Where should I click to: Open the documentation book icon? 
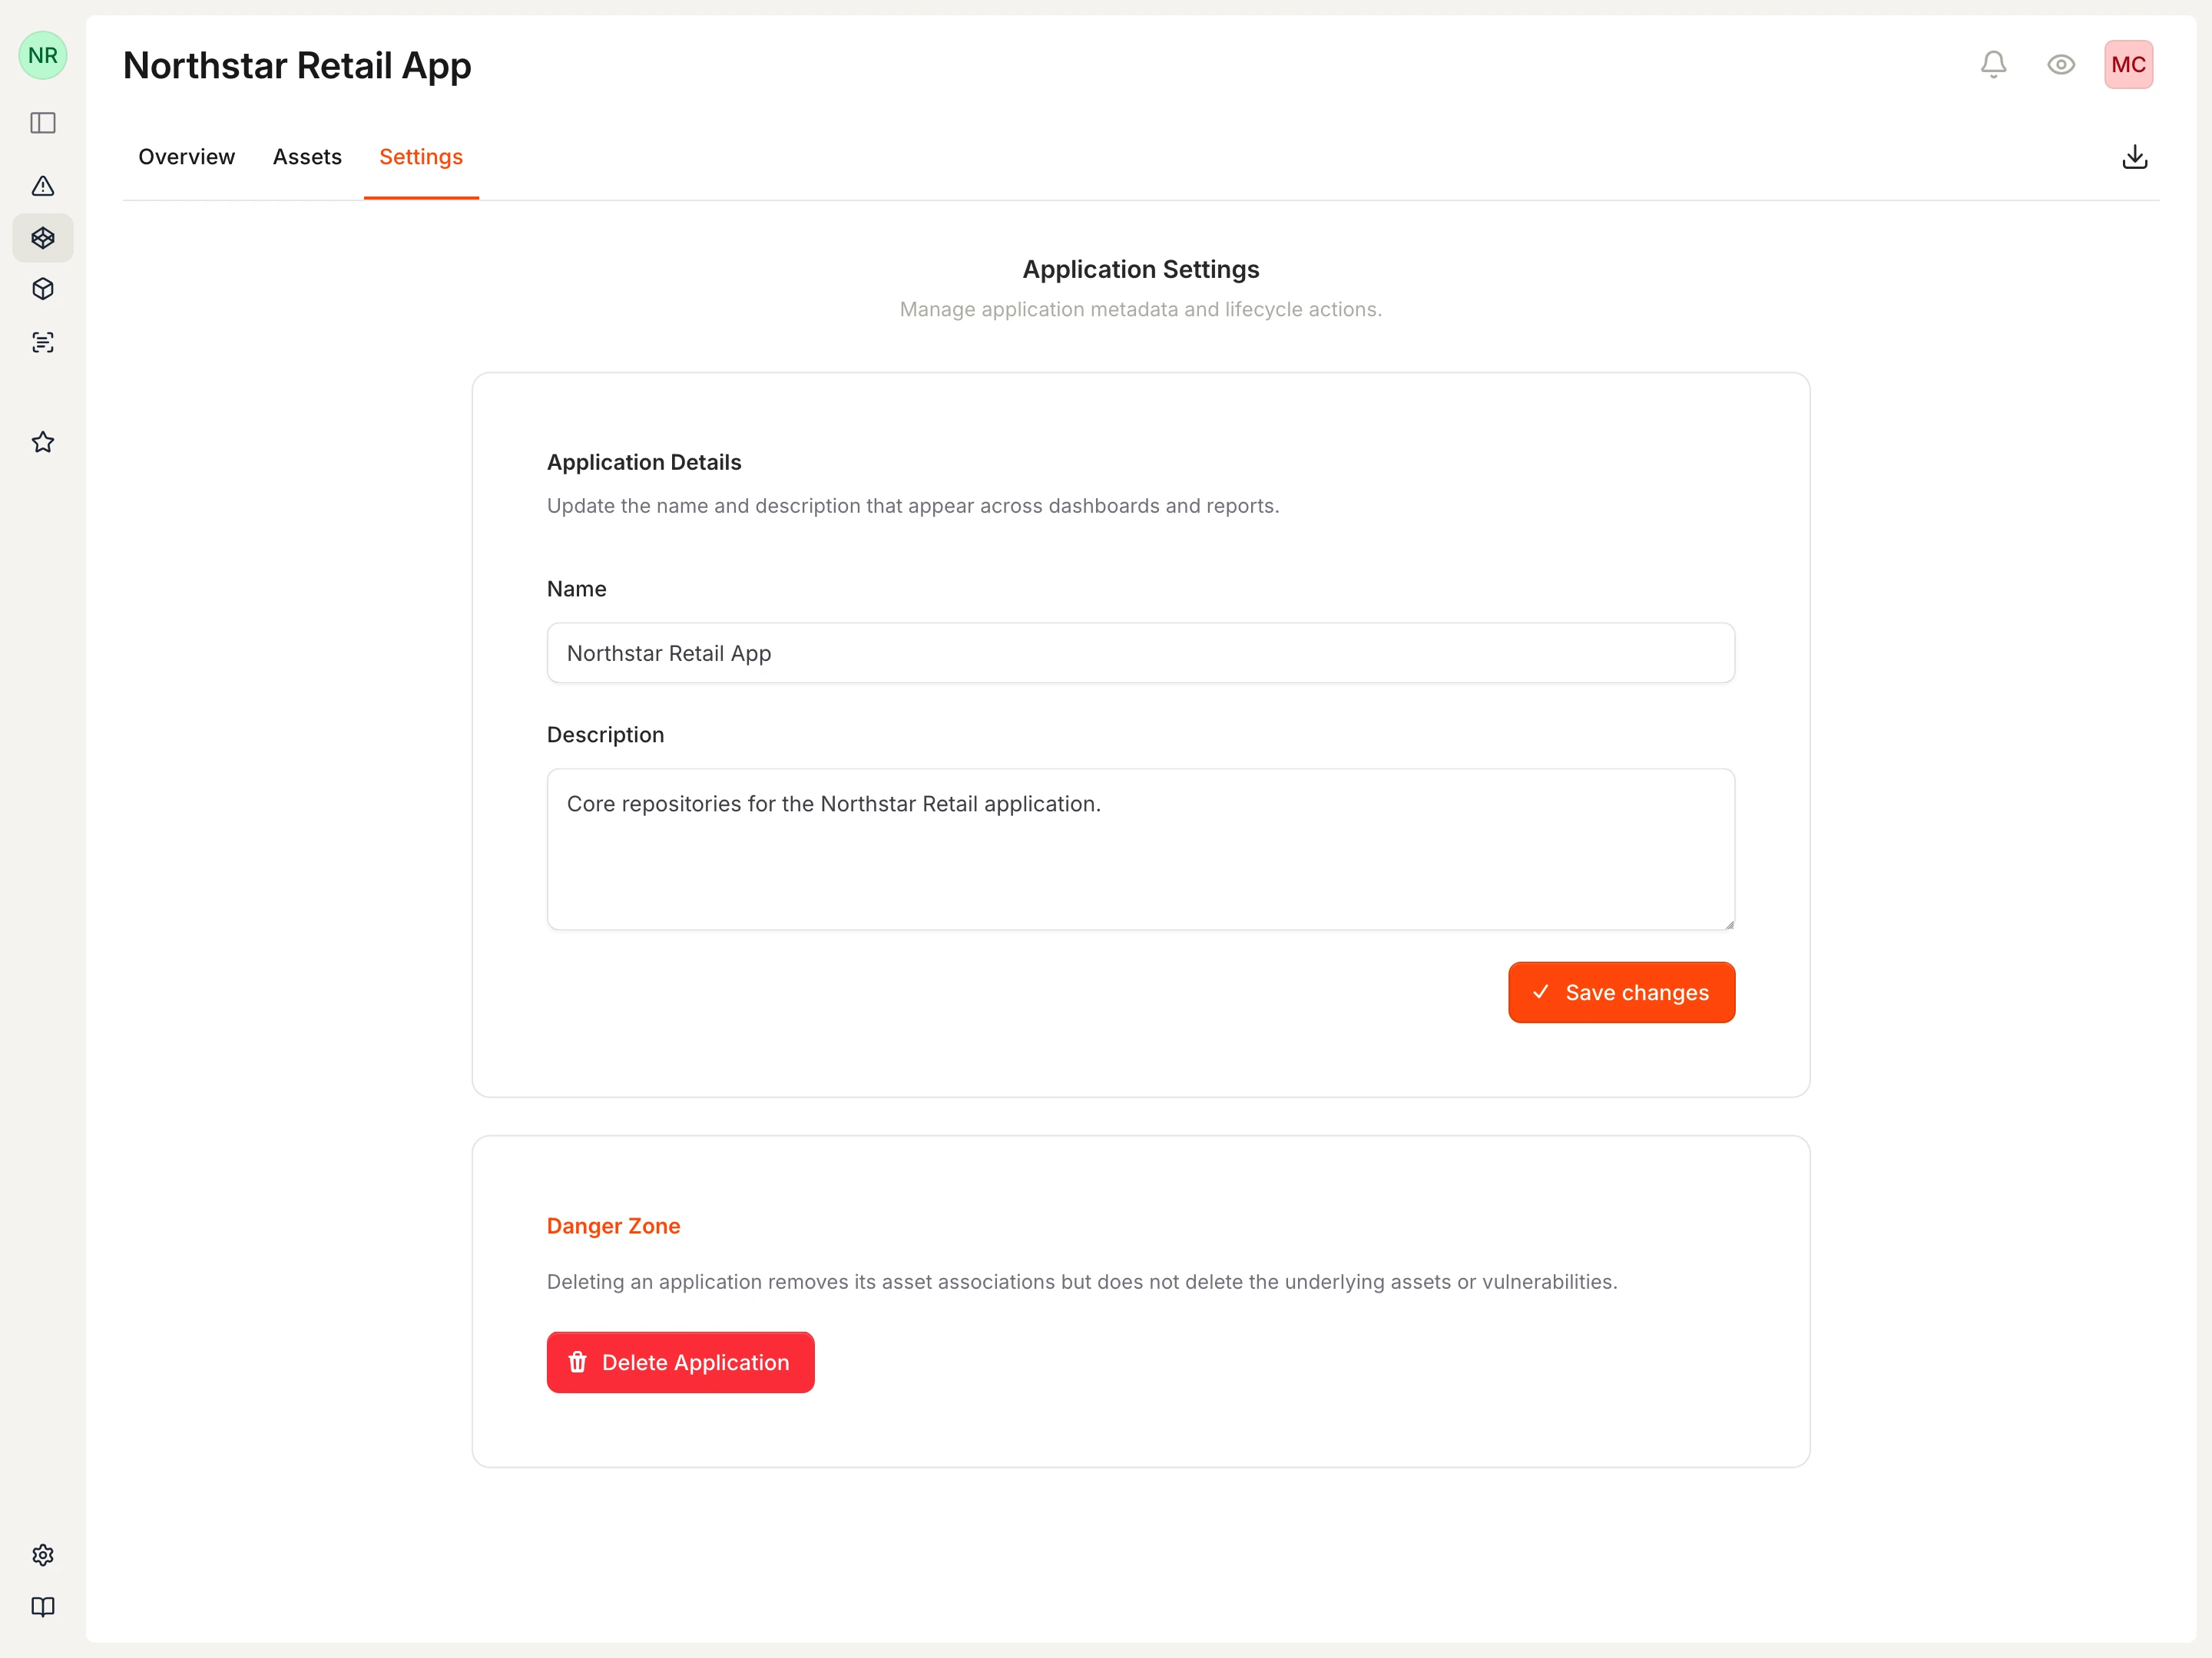43,1607
